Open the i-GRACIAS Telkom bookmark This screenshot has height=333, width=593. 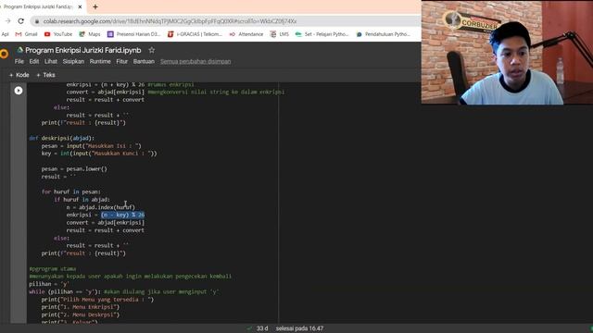pyautogui.click(x=195, y=34)
